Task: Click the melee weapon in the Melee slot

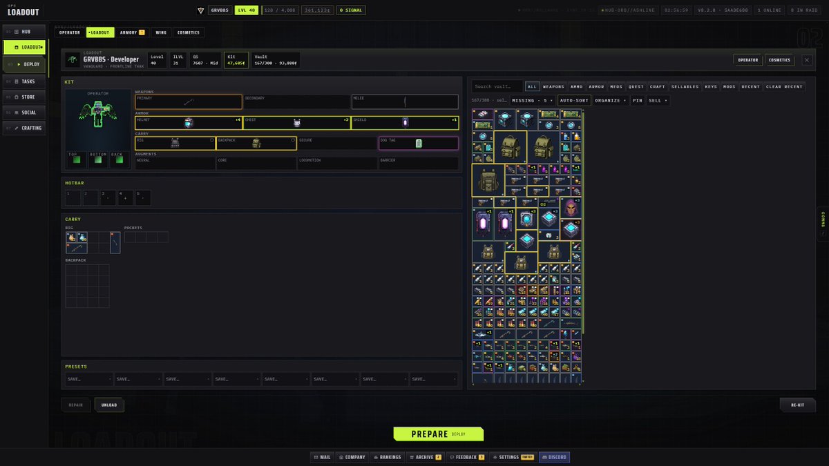Action: [405, 102]
